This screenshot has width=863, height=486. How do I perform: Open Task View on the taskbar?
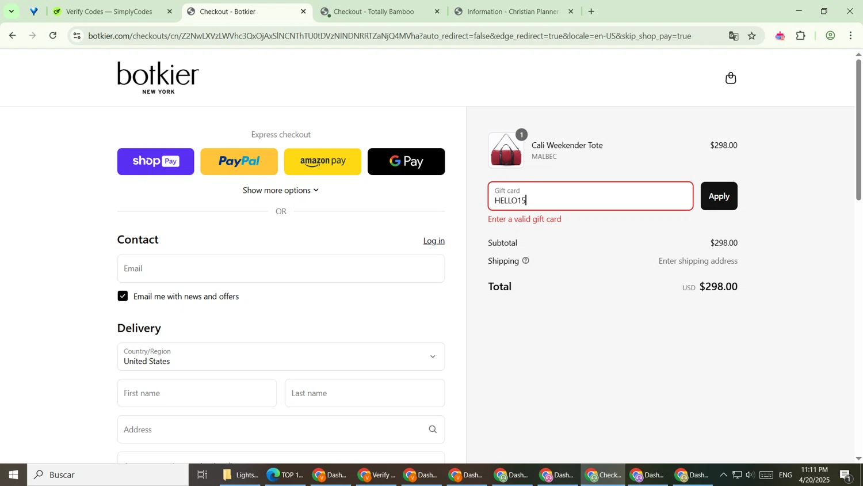coord(202,475)
